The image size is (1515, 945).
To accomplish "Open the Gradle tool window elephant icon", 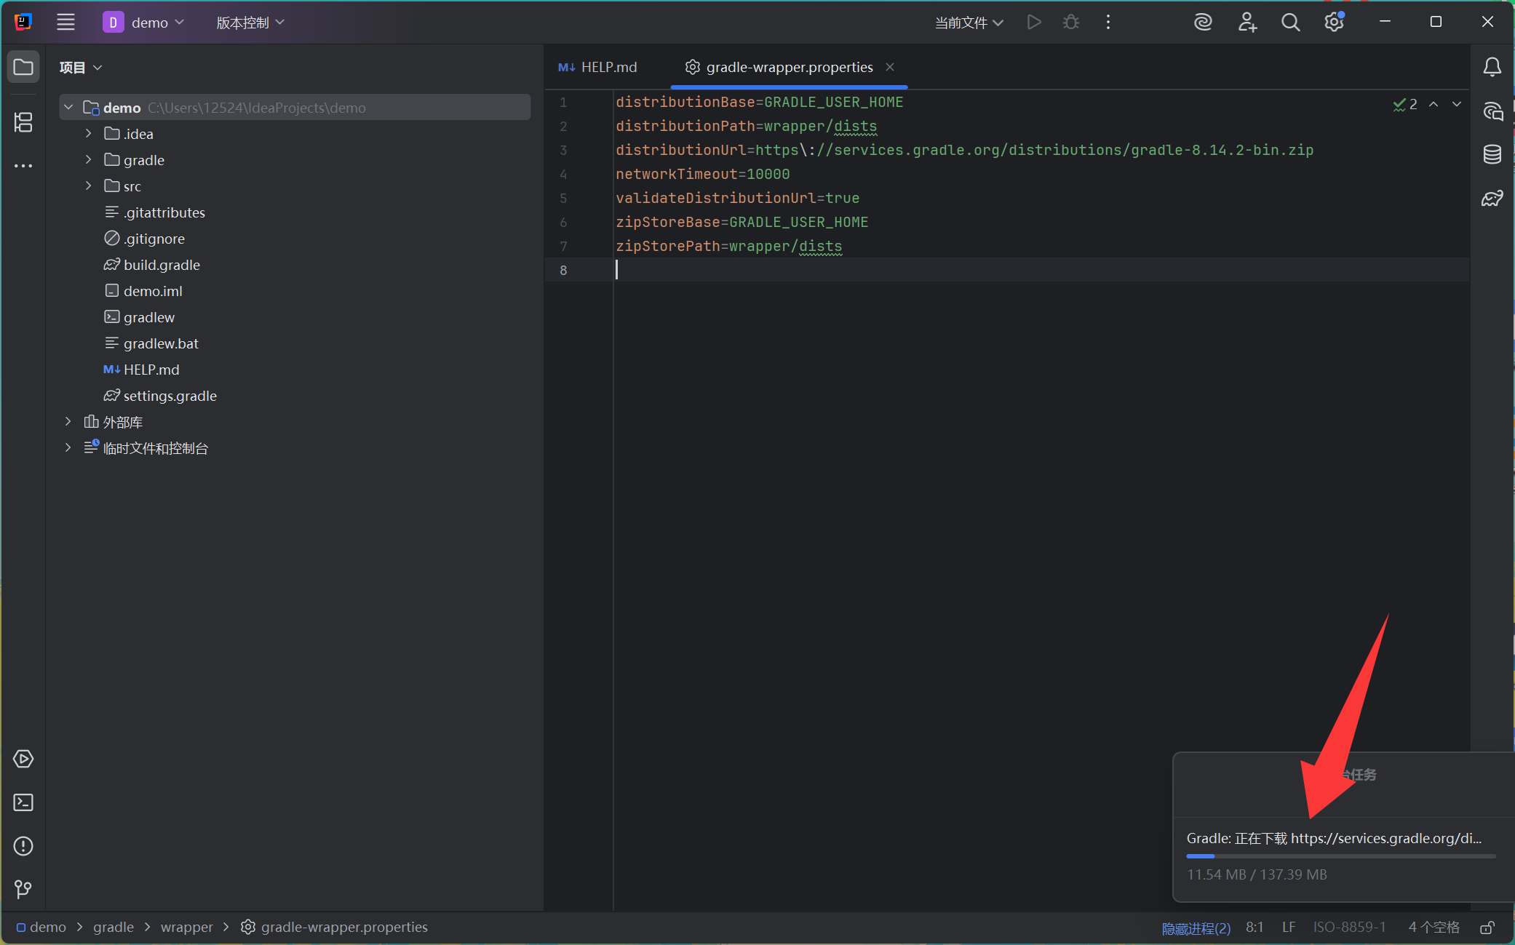I will [1492, 198].
